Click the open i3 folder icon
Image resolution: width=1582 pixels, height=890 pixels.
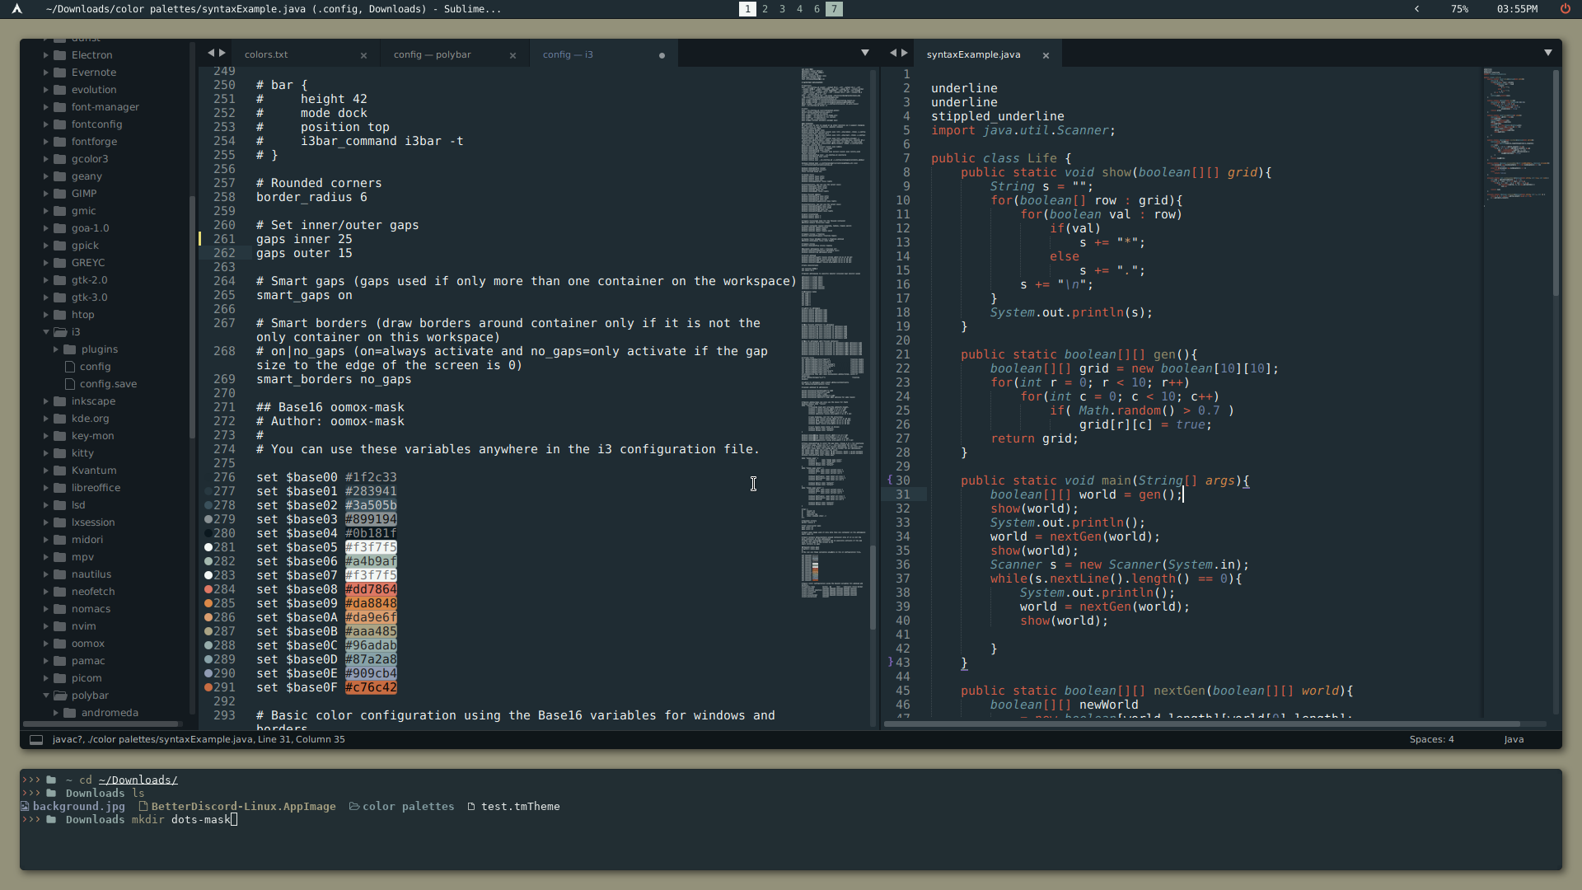pos(60,332)
